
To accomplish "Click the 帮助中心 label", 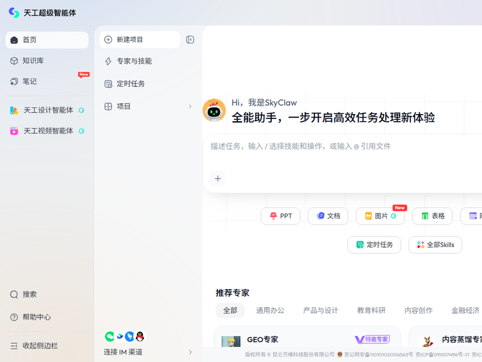I will [37, 317].
